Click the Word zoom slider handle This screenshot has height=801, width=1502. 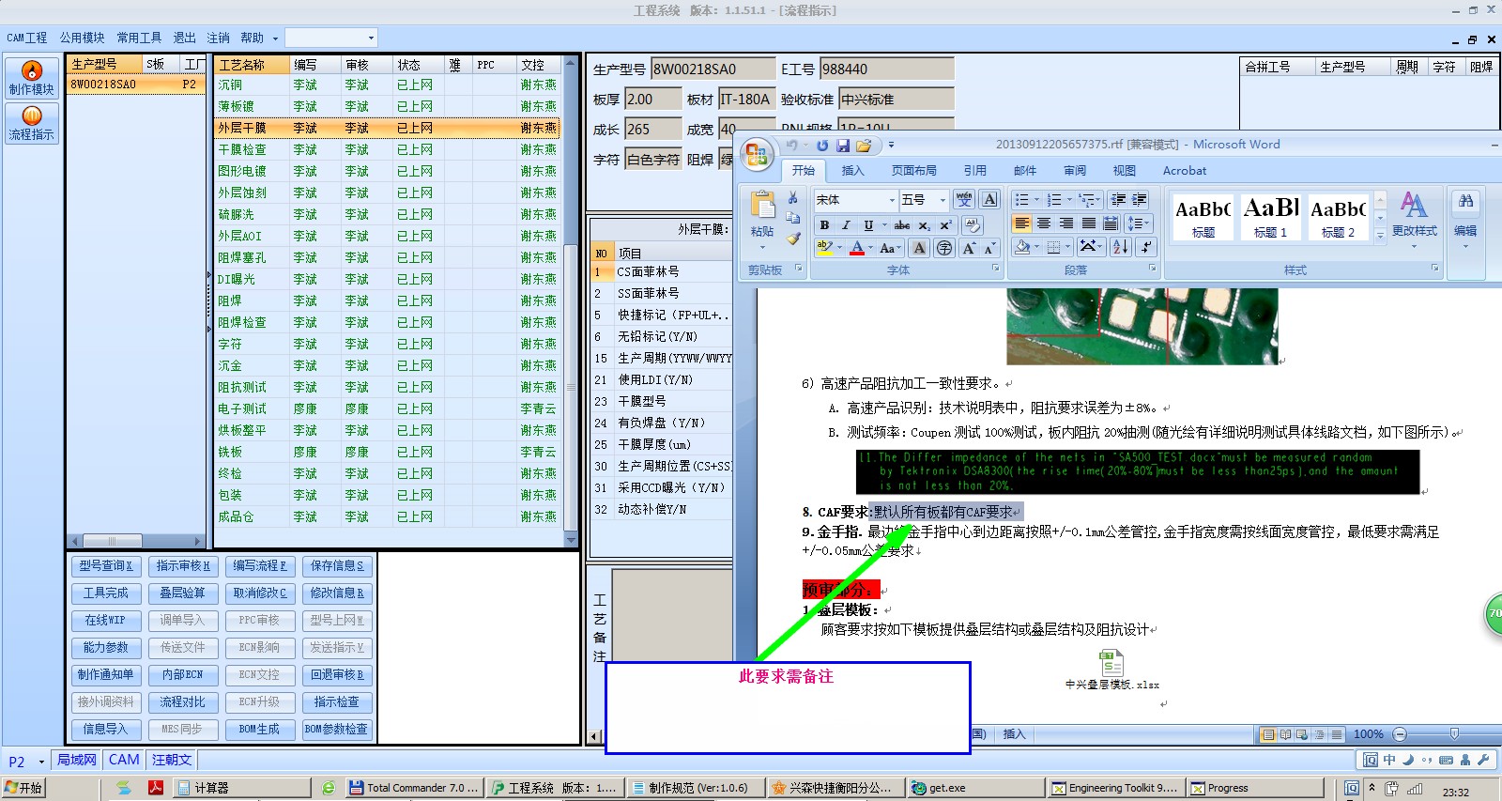click(1454, 734)
